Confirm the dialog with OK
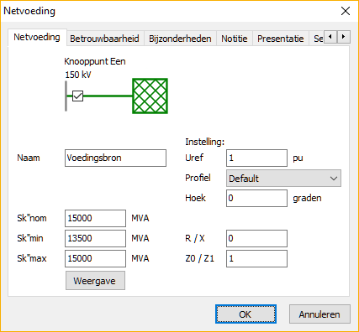 coord(245,314)
